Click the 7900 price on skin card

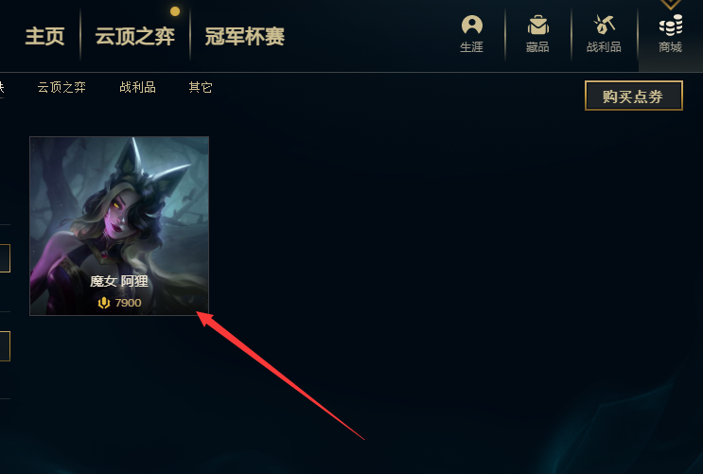coord(129,303)
